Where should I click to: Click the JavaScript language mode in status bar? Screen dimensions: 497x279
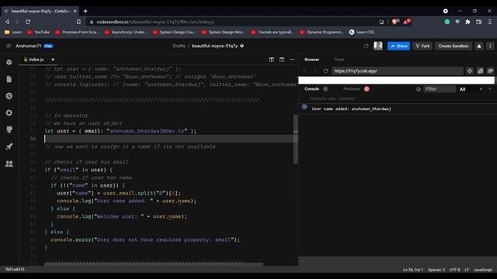click(483, 270)
